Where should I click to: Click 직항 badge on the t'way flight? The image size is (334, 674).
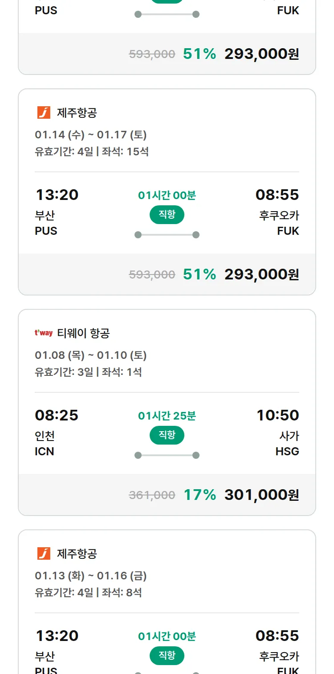click(x=167, y=435)
